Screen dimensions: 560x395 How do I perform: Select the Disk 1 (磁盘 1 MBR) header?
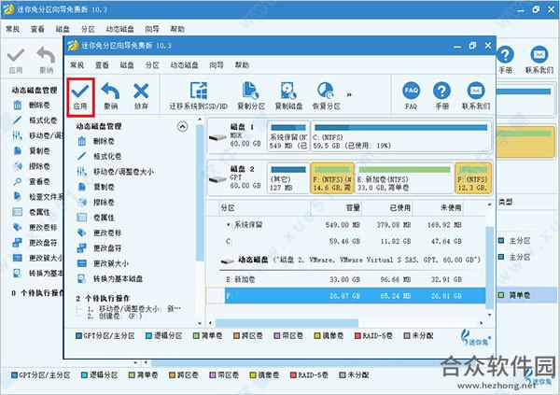tap(236, 135)
